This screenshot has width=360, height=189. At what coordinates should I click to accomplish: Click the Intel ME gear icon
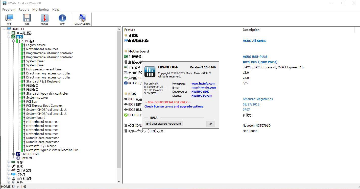click(x=18, y=158)
